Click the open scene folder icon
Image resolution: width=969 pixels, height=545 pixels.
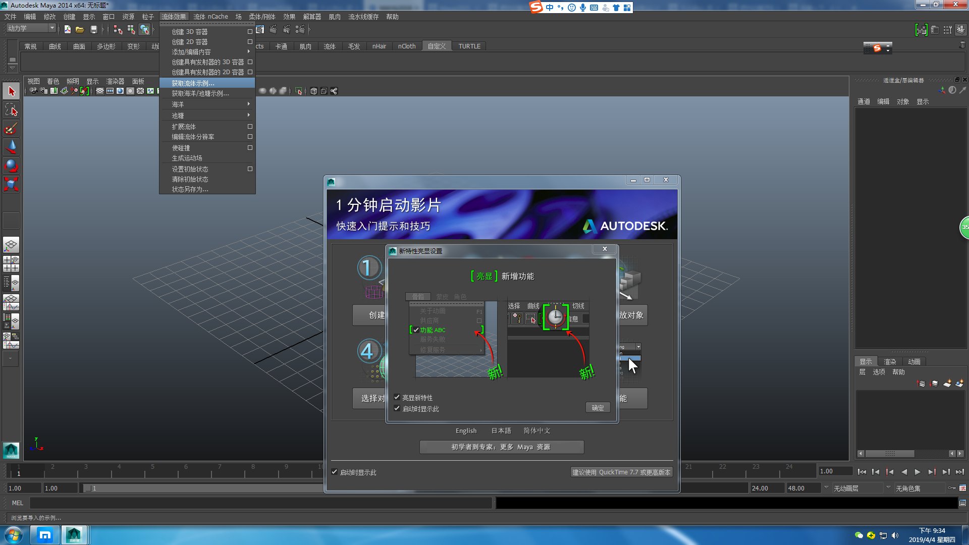80,30
